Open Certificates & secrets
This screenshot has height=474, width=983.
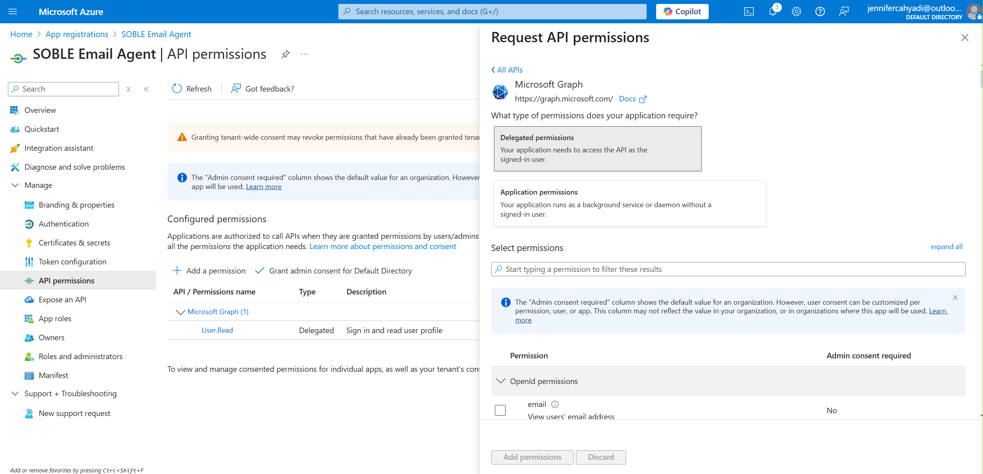pos(74,243)
